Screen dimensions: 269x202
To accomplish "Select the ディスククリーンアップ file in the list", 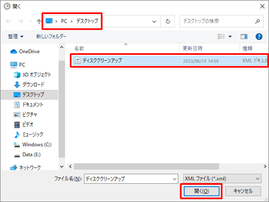I will (x=169, y=61).
